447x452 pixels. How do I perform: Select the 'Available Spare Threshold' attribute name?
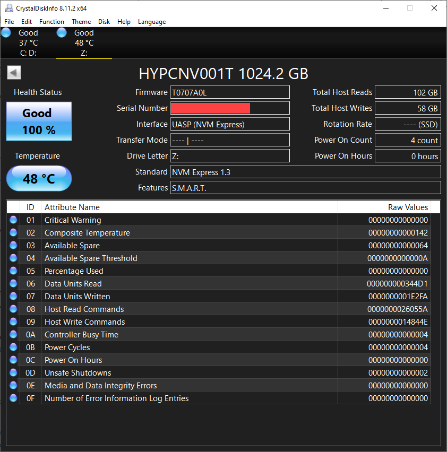pos(91,258)
